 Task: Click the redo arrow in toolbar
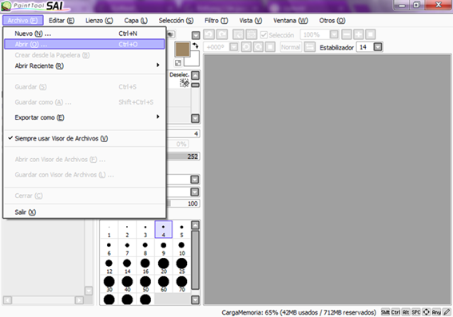[222, 34]
